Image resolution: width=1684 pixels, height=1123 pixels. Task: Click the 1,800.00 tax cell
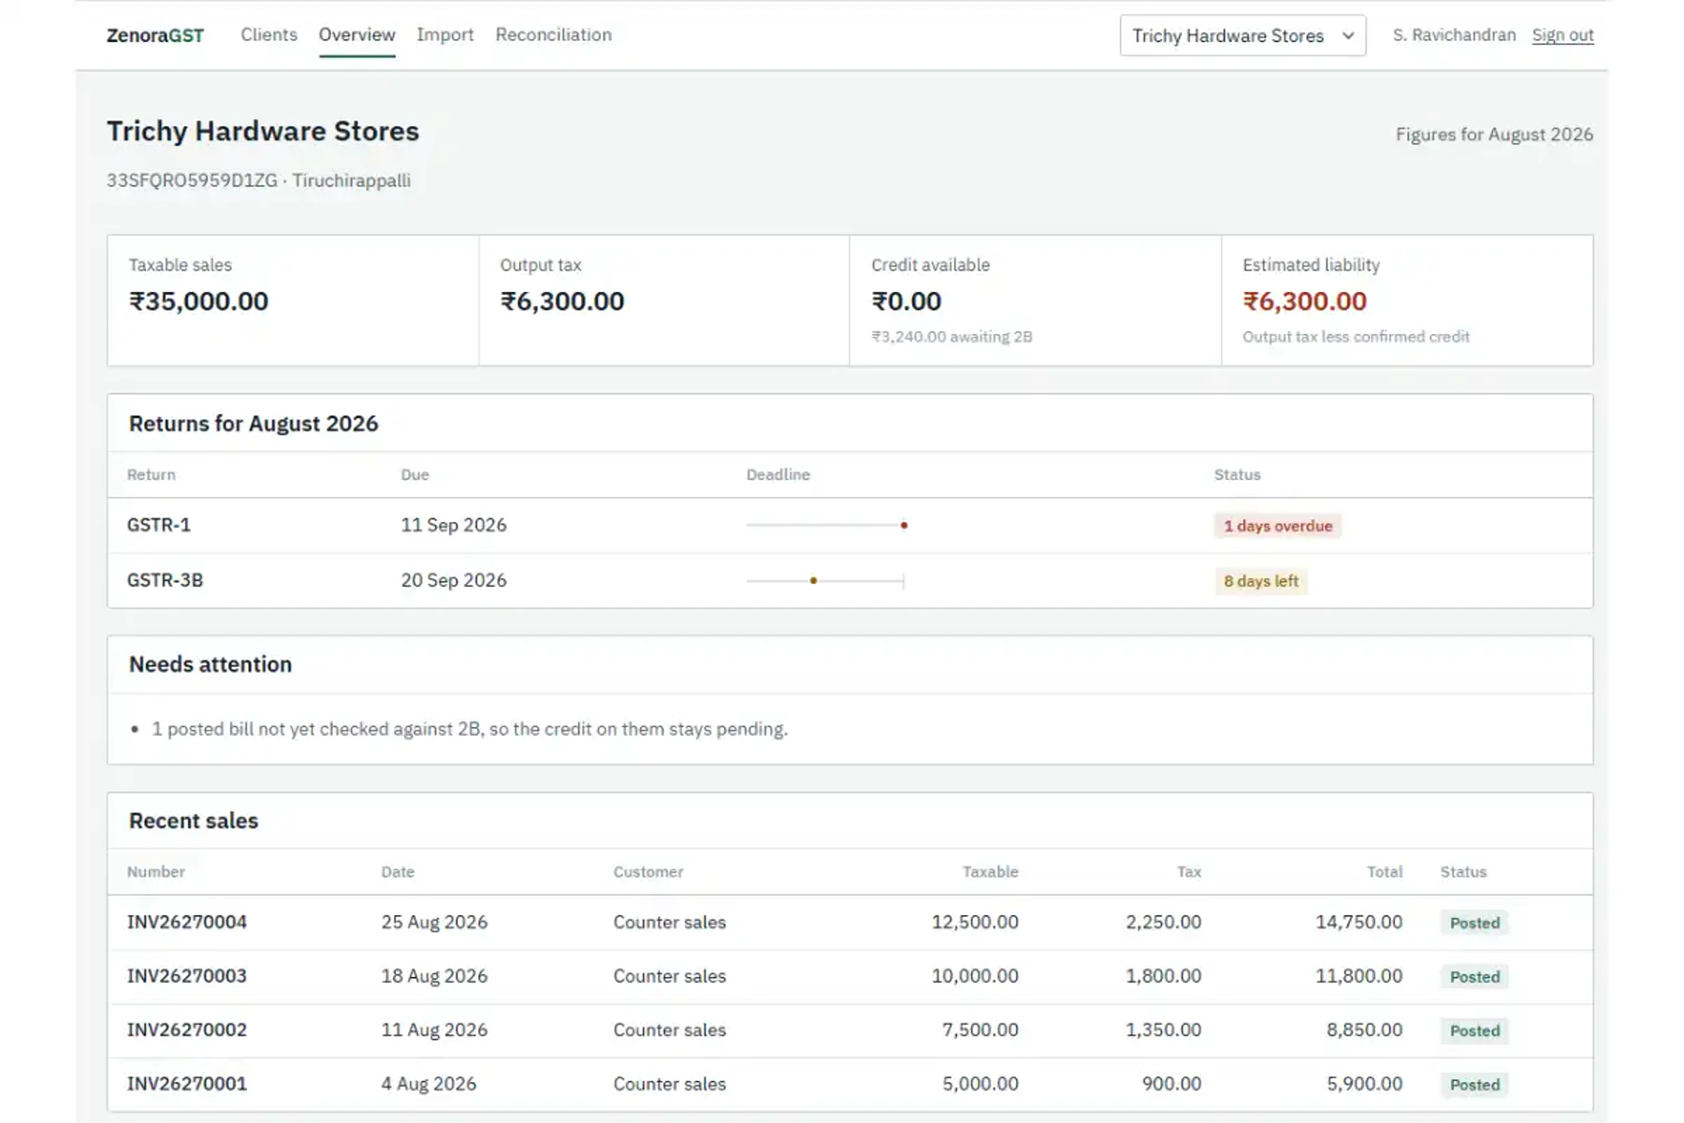[1164, 976]
